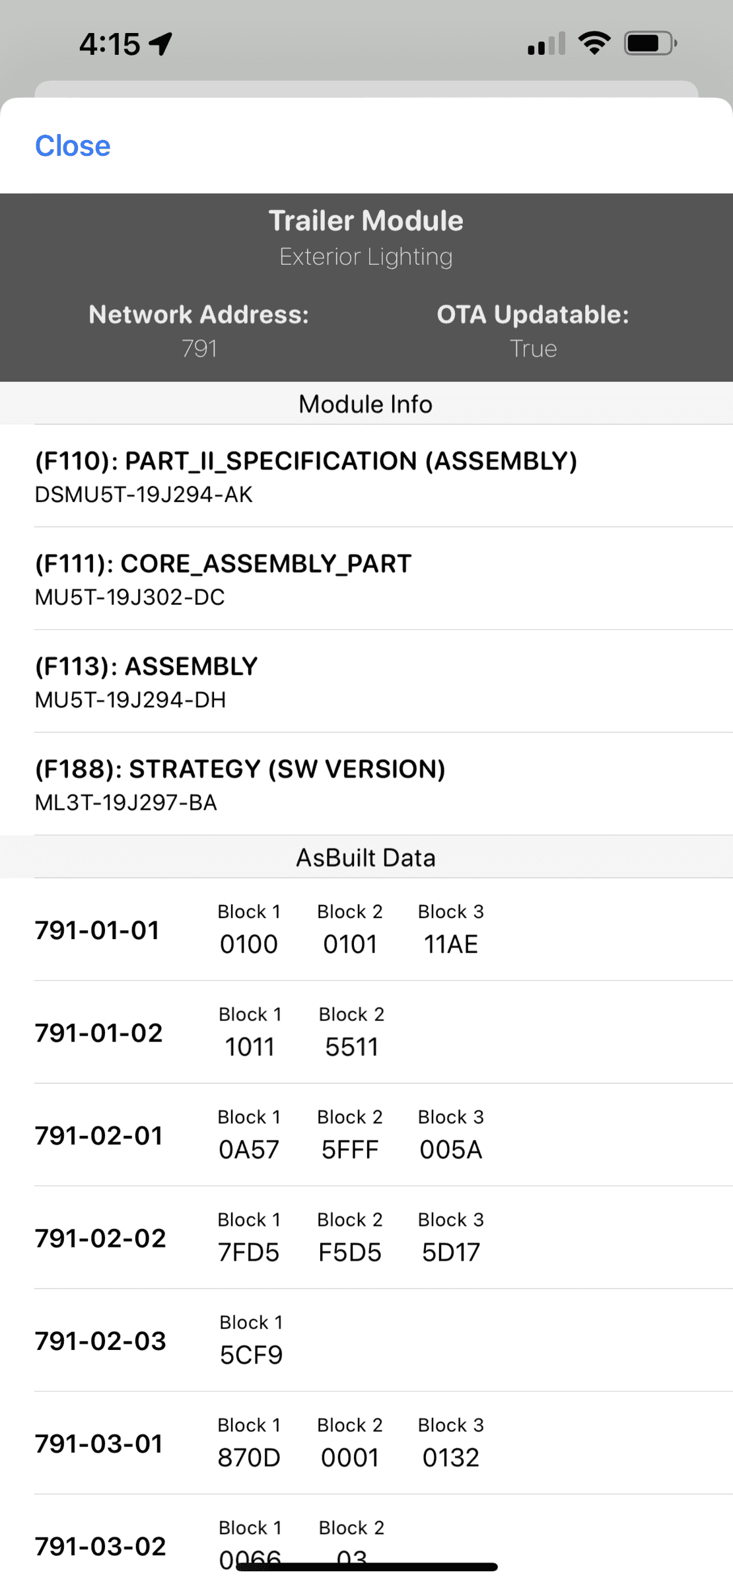Tap the Network Address 791 value
This screenshot has height=1585, width=733.
pos(199,348)
